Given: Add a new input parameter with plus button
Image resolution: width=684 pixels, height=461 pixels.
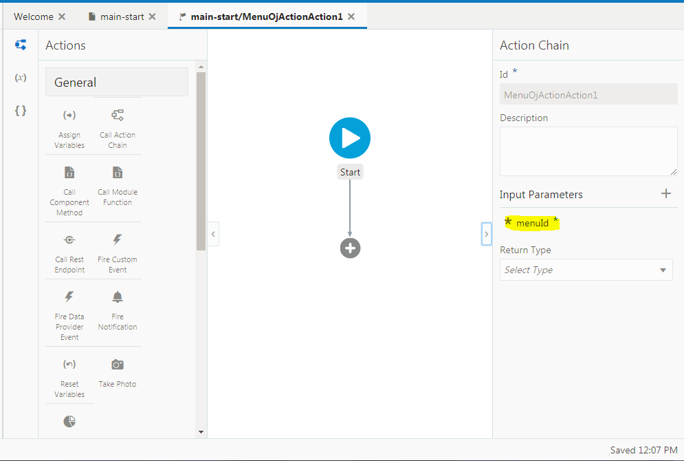Looking at the screenshot, I should point(665,194).
